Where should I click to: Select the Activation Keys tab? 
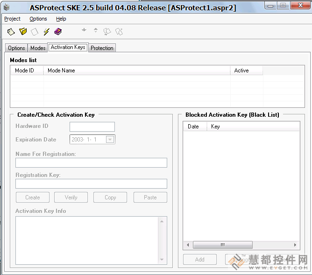pyautogui.click(x=68, y=47)
